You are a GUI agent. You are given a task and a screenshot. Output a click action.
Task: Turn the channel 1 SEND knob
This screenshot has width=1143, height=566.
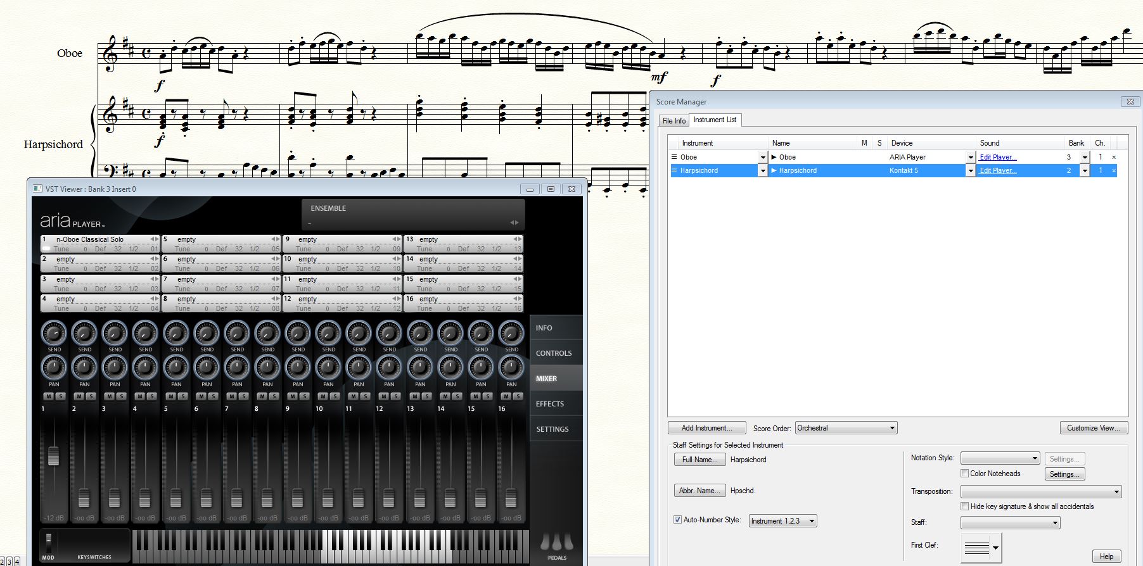54,333
